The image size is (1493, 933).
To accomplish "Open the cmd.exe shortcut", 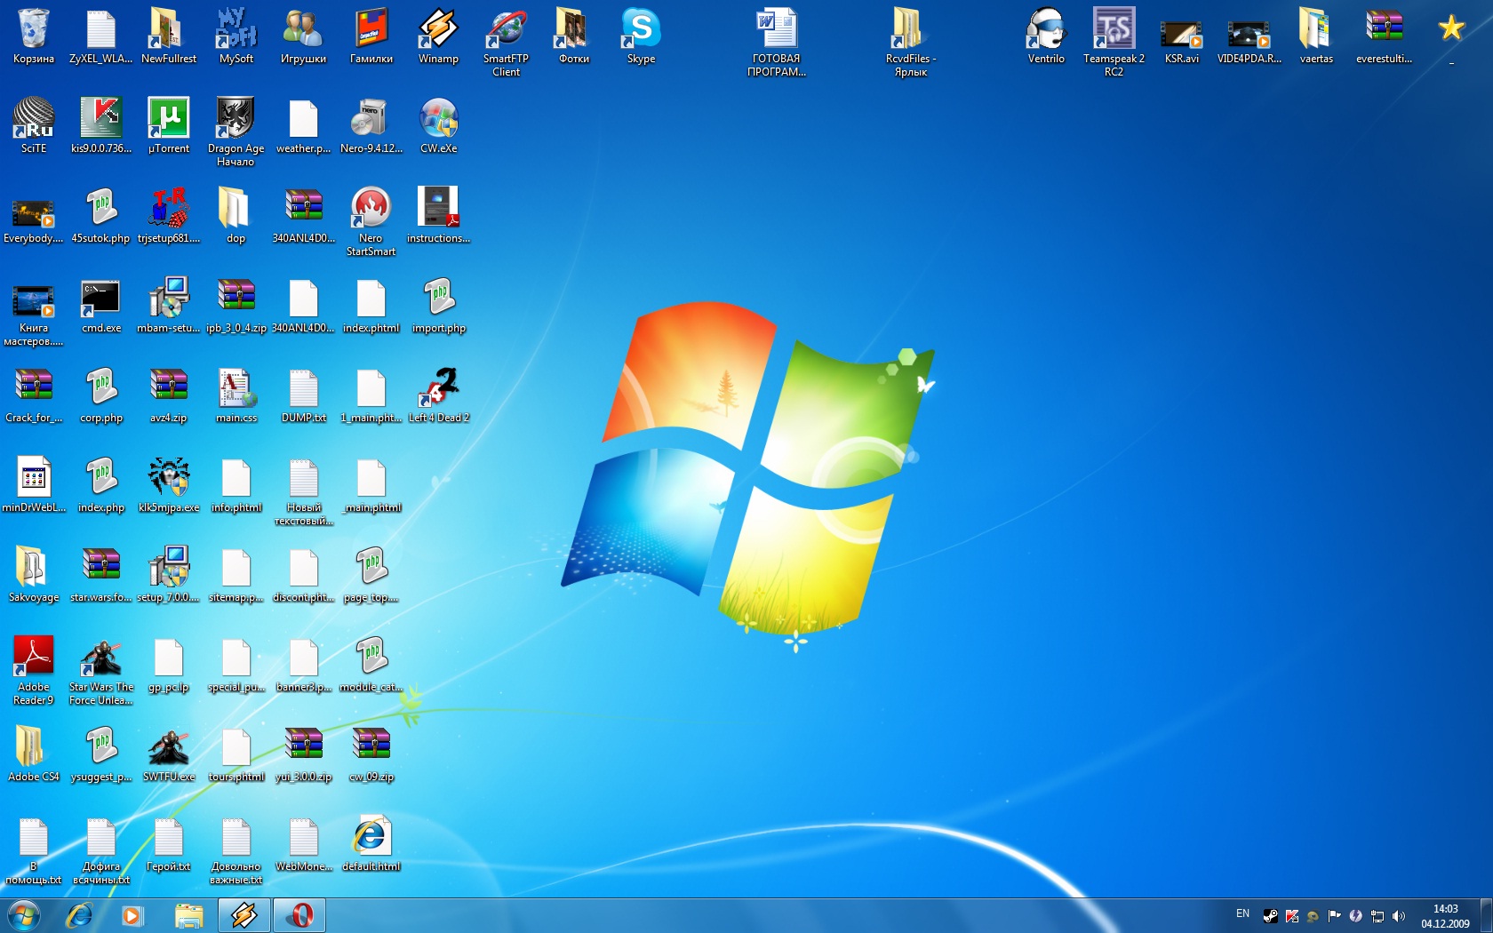I will pyautogui.click(x=101, y=306).
